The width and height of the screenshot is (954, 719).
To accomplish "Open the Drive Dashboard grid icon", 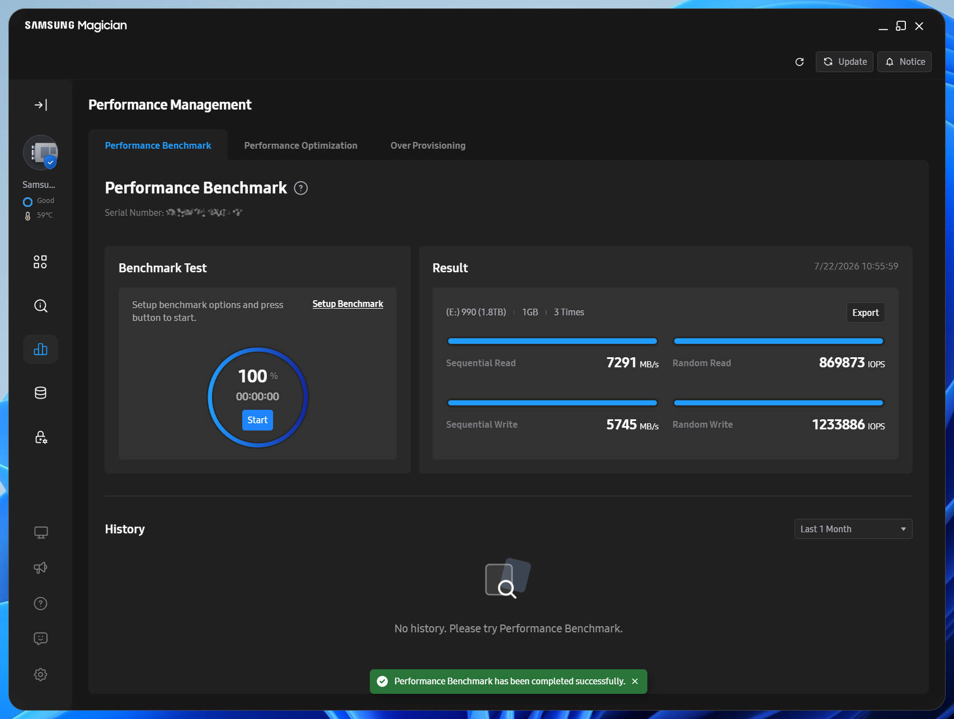I will pyautogui.click(x=40, y=262).
